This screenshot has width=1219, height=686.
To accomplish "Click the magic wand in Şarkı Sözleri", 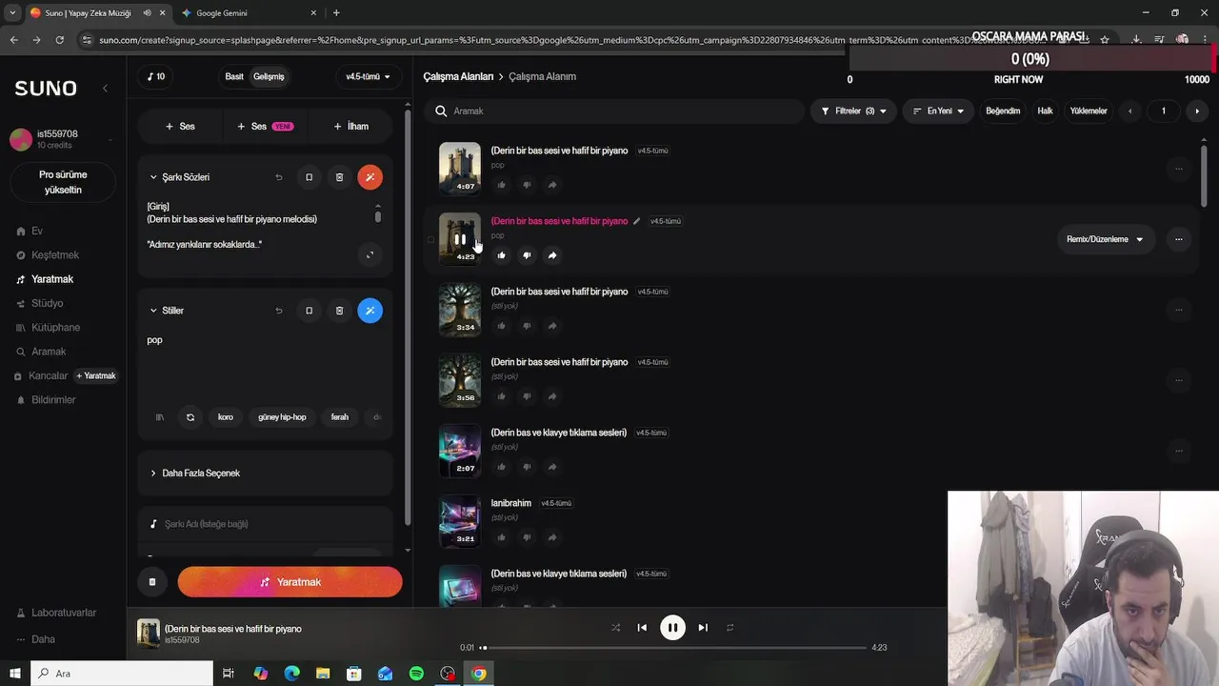I will [370, 177].
